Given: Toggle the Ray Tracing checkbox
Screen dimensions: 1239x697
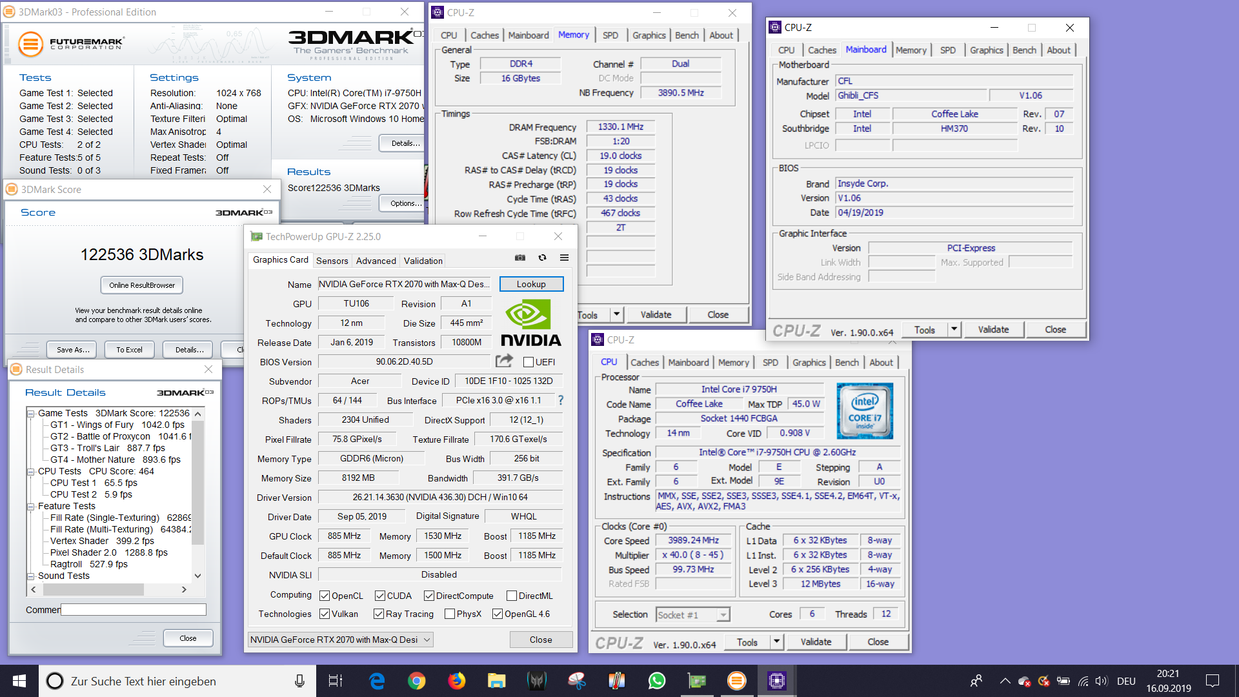Looking at the screenshot, I should click(x=379, y=614).
